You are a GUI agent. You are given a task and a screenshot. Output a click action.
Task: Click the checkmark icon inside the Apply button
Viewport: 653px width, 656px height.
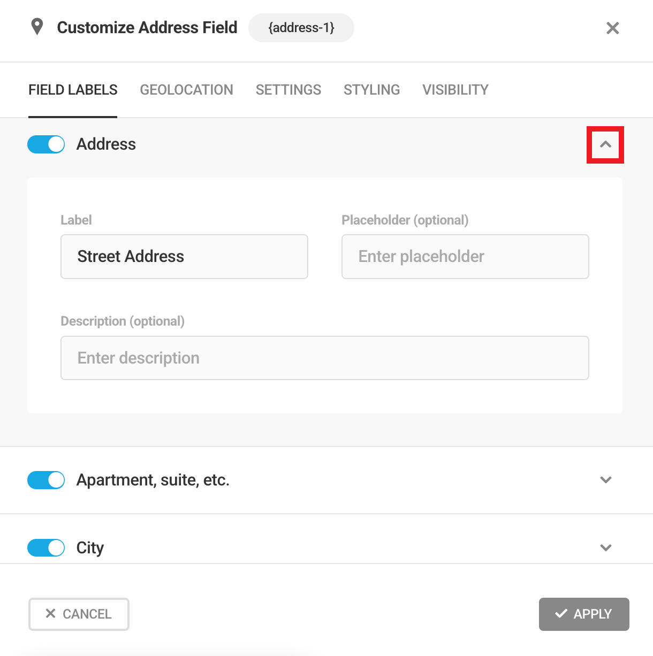point(561,614)
